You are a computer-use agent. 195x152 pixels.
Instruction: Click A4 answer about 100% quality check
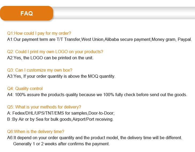coord(97,95)
